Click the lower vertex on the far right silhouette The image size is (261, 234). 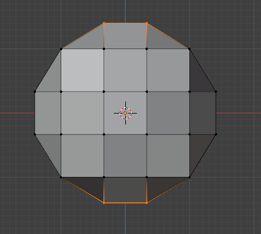pyautogui.click(x=216, y=134)
